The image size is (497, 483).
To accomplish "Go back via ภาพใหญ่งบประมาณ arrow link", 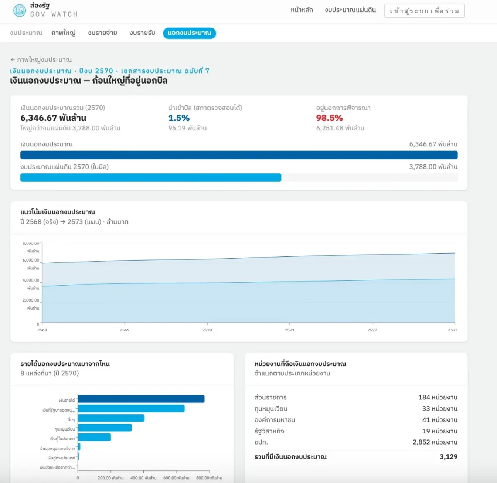I will coord(41,60).
